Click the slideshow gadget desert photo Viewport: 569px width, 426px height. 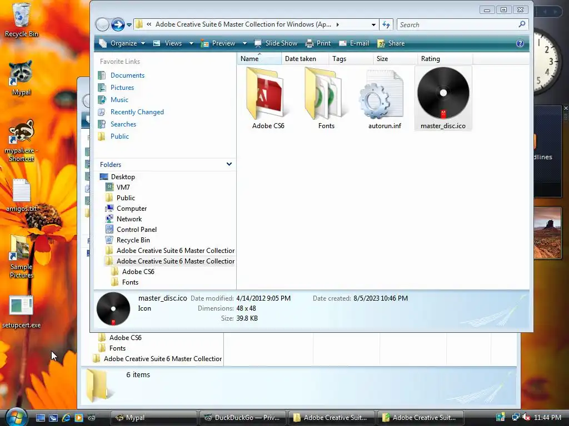tap(547, 232)
